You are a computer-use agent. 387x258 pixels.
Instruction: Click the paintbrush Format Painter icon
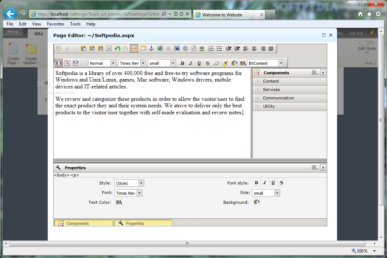pyautogui.click(x=225, y=63)
